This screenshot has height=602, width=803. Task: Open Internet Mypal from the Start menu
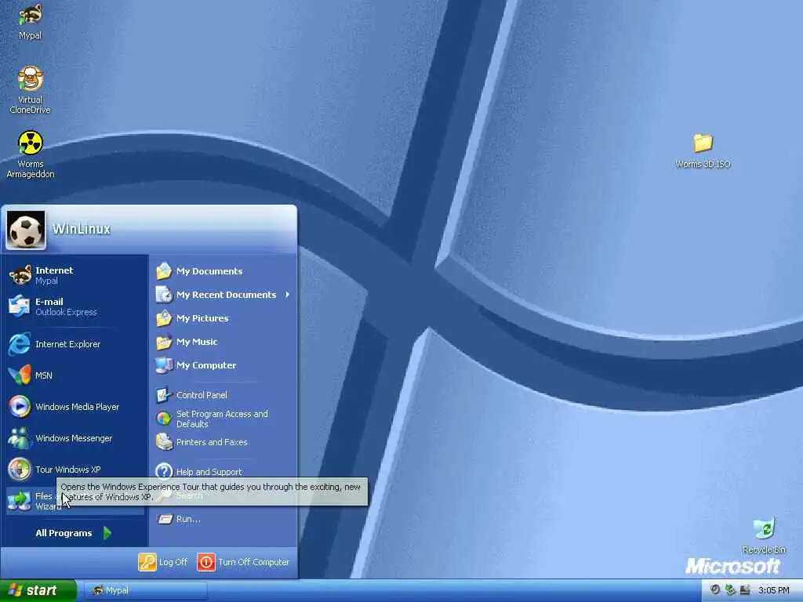coord(74,275)
